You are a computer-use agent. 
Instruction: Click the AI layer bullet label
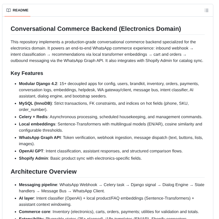[26, 198]
